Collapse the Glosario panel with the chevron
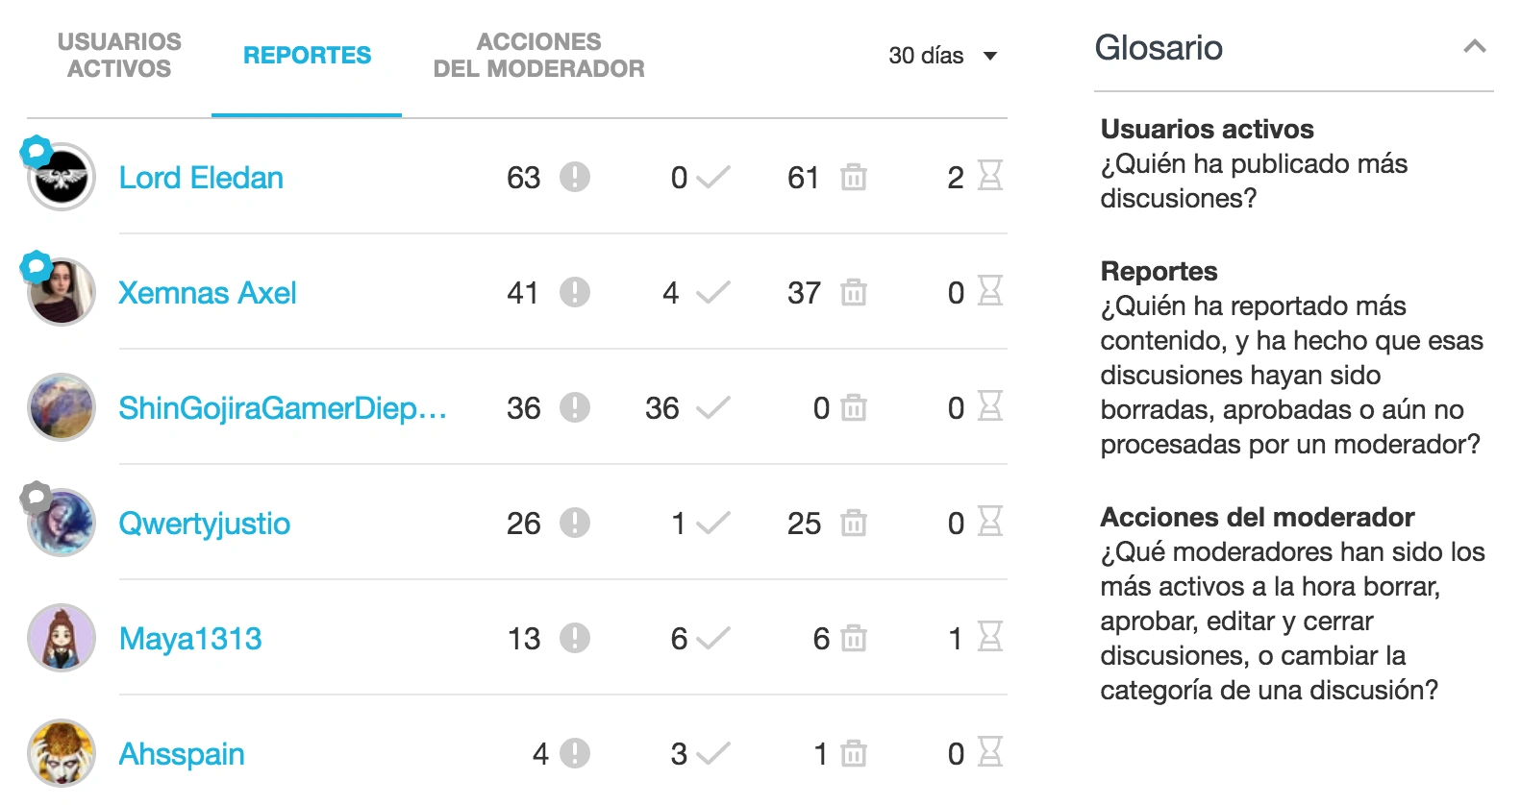The width and height of the screenshot is (1521, 805). pyautogui.click(x=1475, y=46)
